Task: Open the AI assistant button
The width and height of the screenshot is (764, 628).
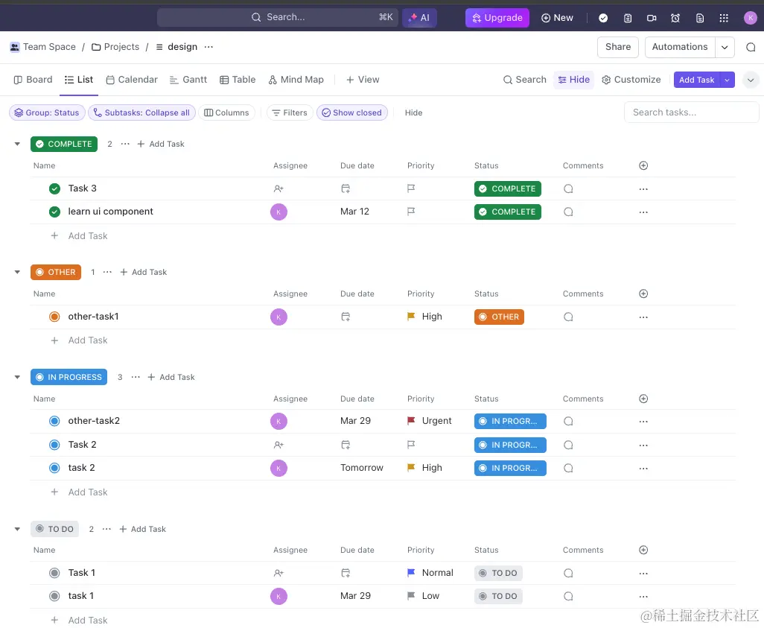Action: tap(419, 18)
